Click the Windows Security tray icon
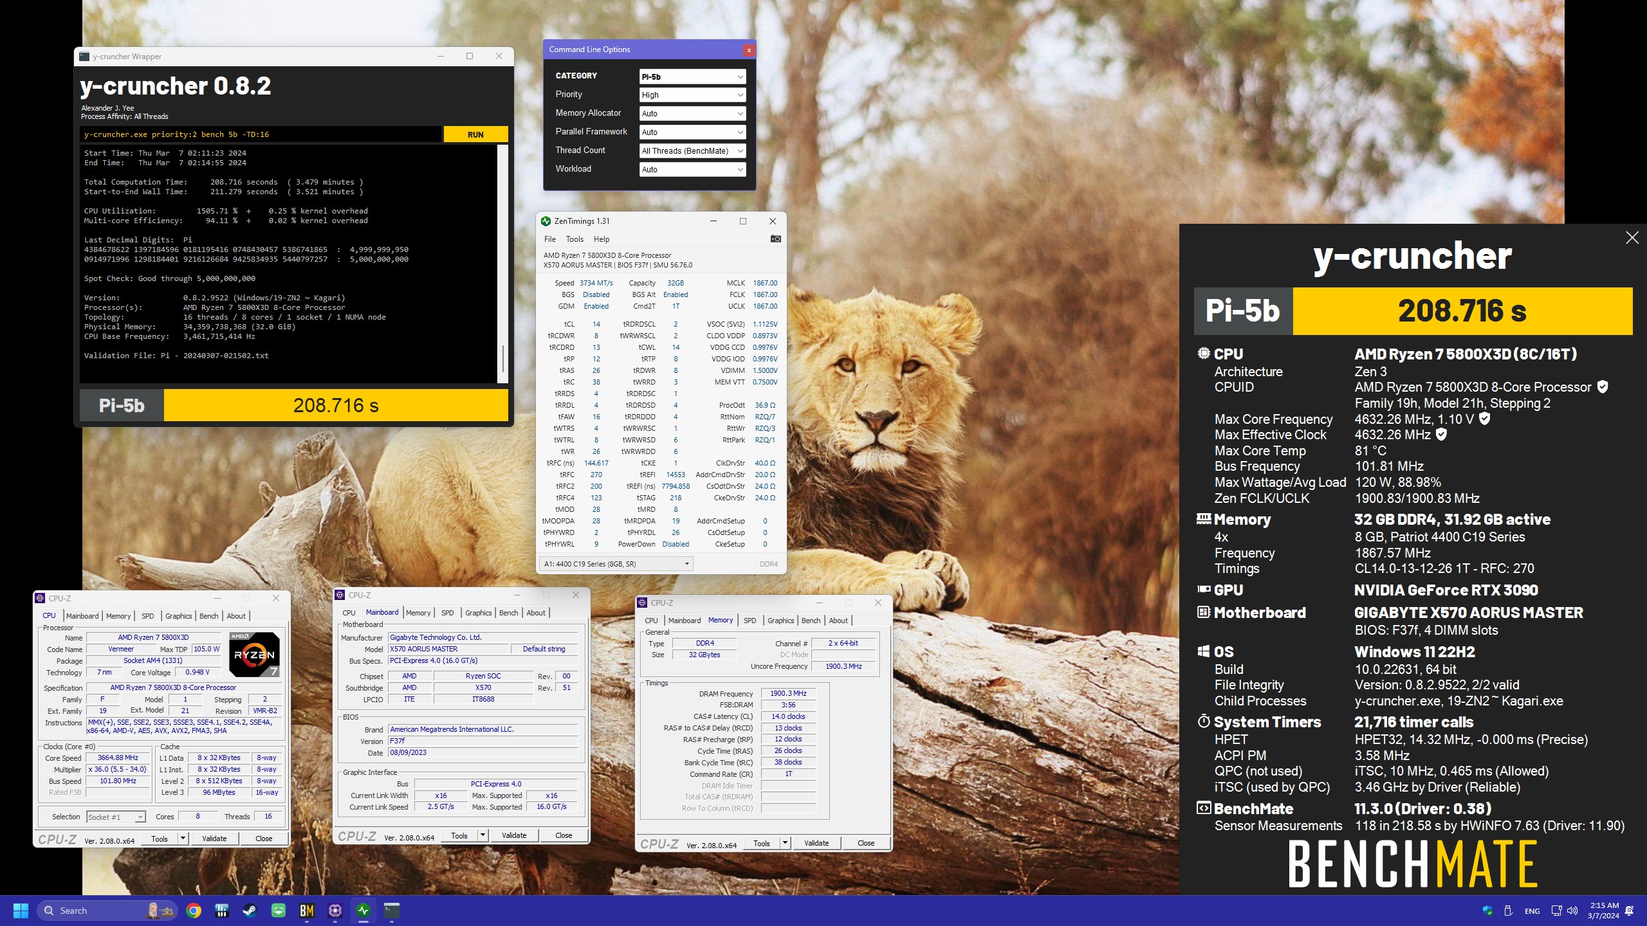 coord(1487,911)
